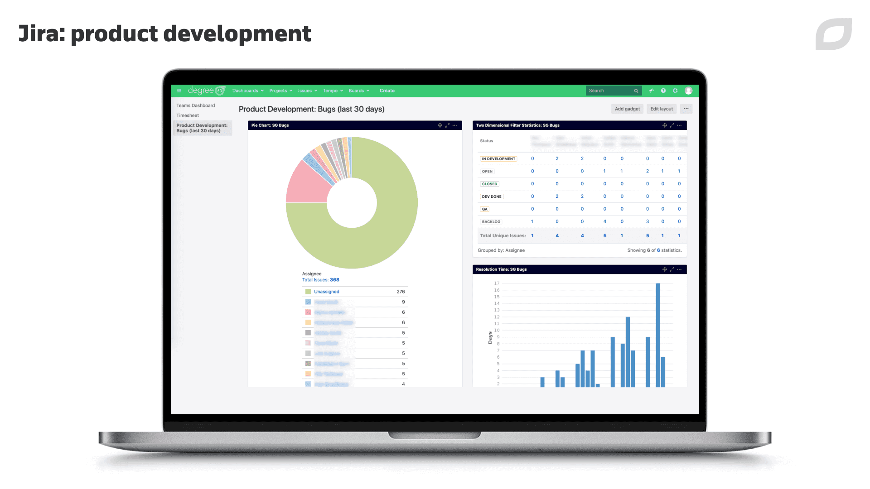
Task: Open the Tempo dropdown menu
Action: click(x=333, y=91)
